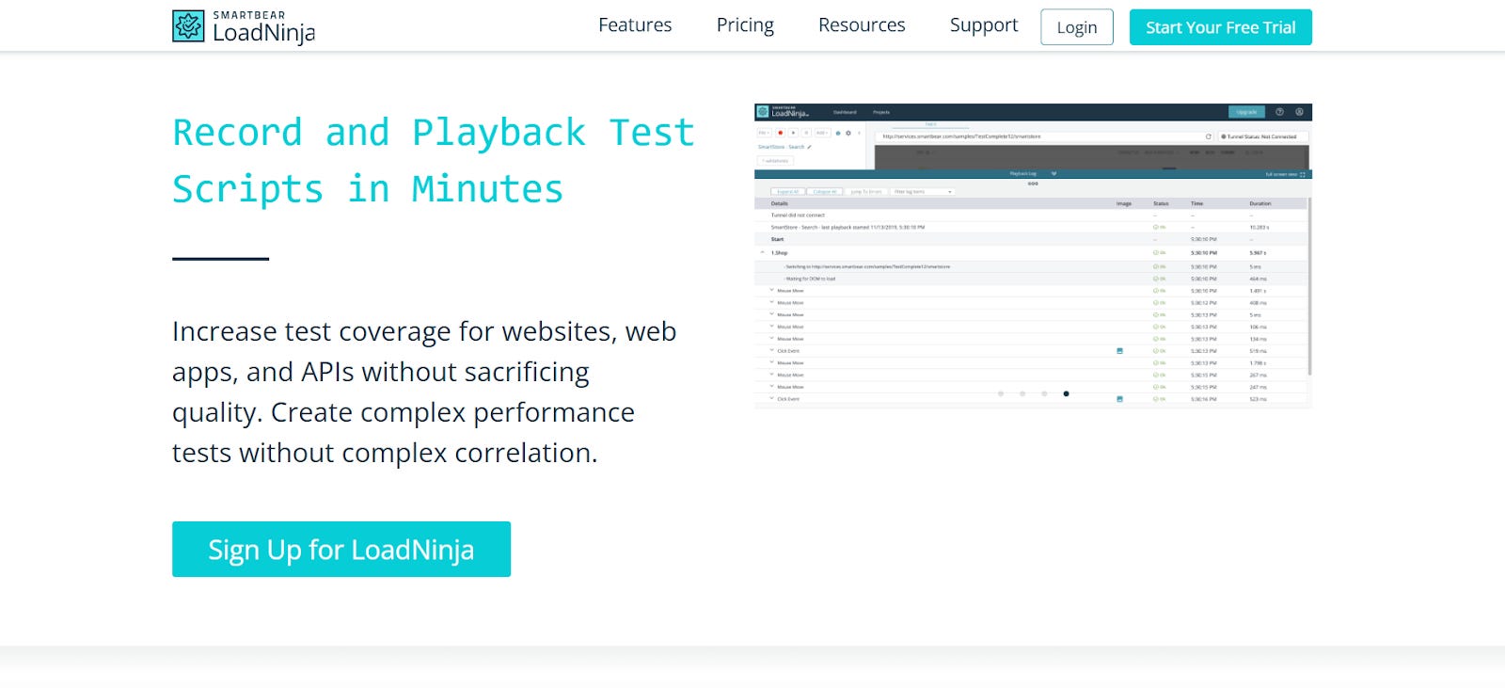Click the SmartBear LoadNinja logo

pyautogui.click(x=244, y=26)
